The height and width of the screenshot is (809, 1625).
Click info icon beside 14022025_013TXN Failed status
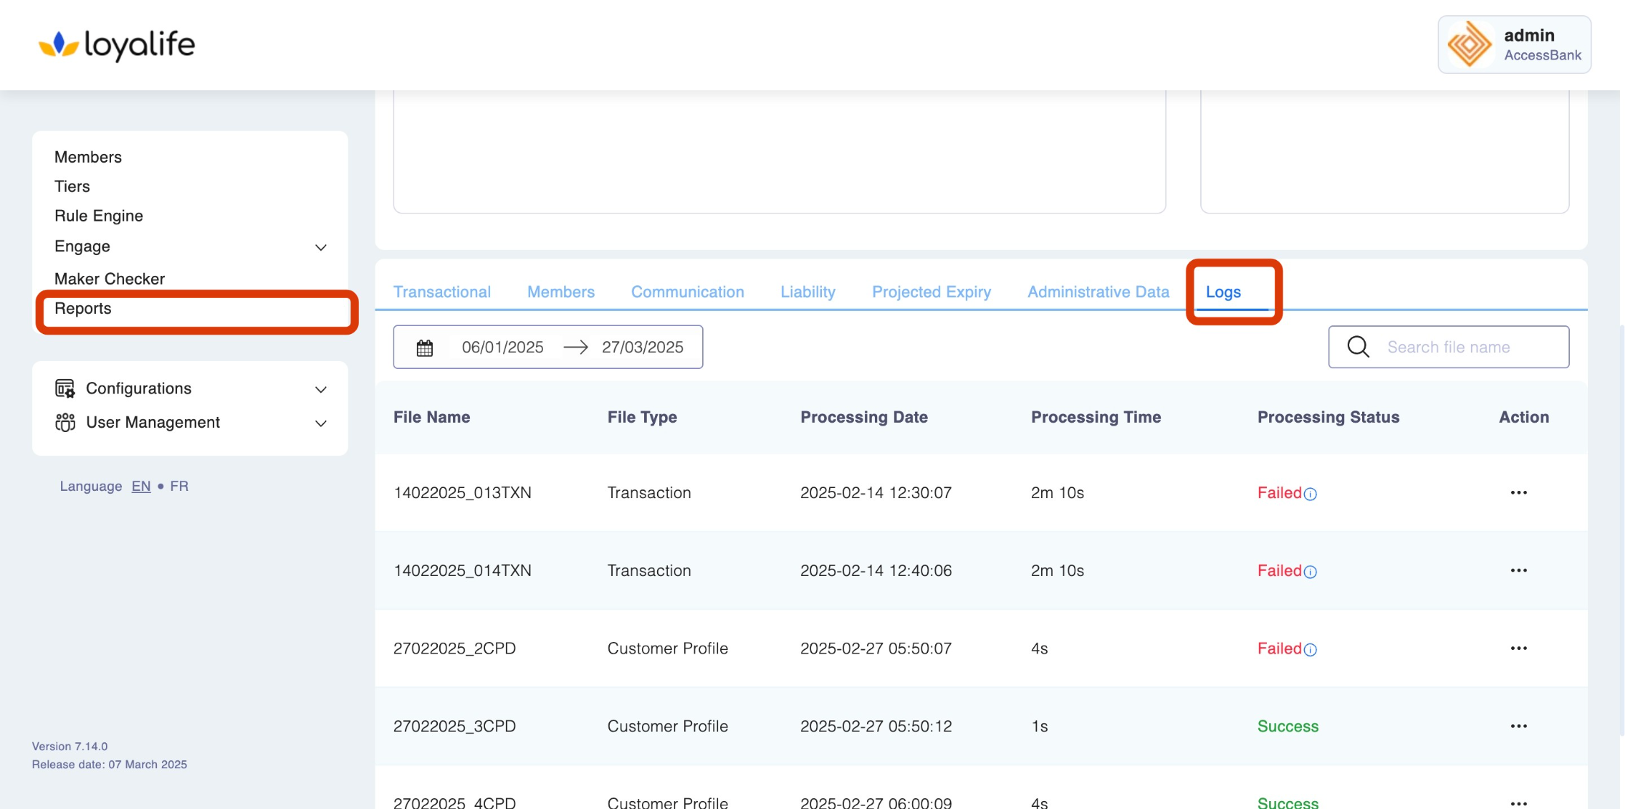click(x=1311, y=495)
